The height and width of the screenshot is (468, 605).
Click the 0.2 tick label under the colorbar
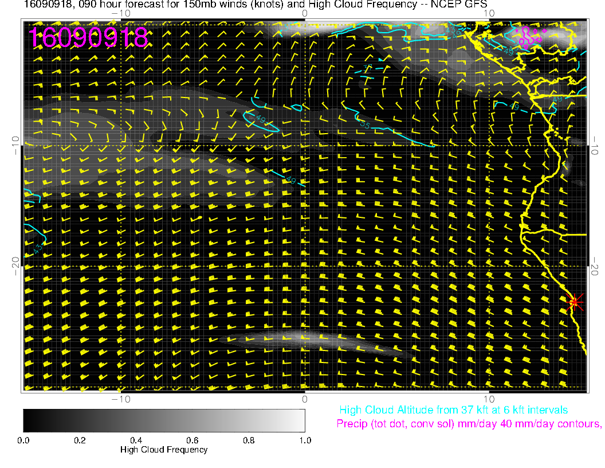pyautogui.click(x=80, y=440)
